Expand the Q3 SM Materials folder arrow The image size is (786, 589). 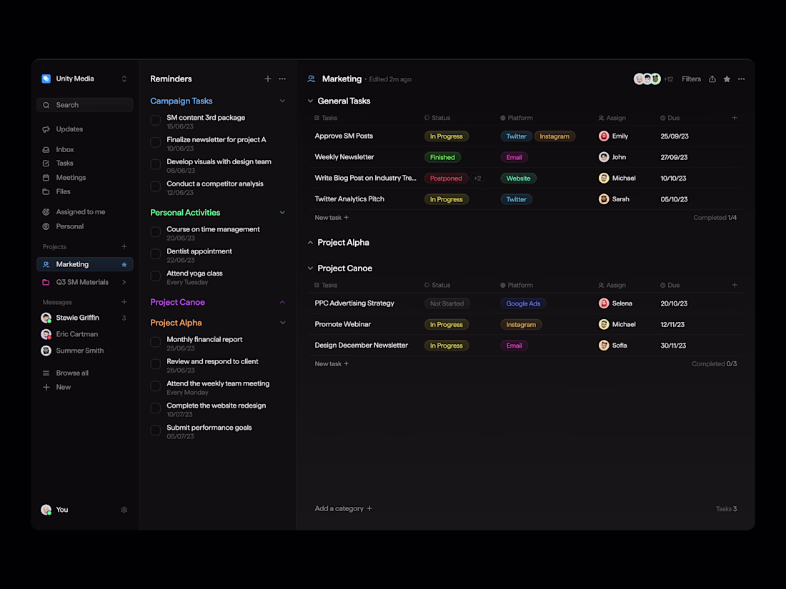tap(124, 282)
